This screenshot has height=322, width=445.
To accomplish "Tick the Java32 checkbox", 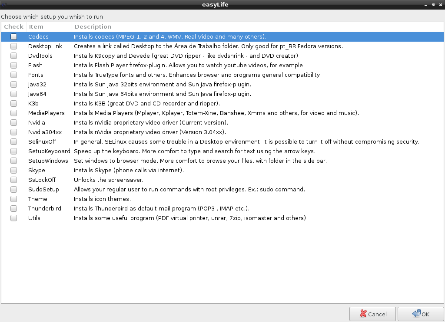I will tap(13, 85).
